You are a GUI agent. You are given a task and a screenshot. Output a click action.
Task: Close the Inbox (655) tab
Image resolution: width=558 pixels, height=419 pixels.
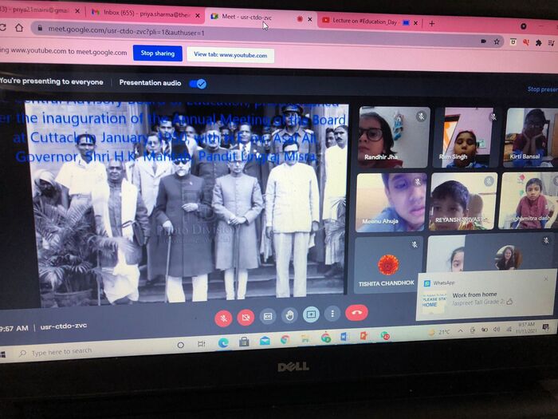[x=198, y=15]
